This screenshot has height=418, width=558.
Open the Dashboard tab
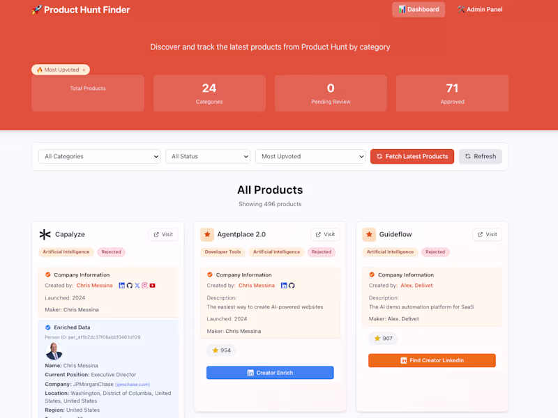(x=418, y=10)
